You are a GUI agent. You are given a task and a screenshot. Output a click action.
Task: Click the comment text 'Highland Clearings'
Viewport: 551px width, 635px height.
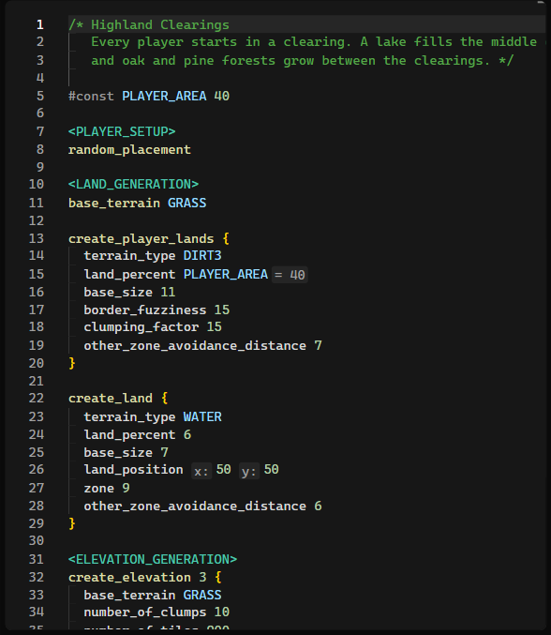pyautogui.click(x=160, y=24)
